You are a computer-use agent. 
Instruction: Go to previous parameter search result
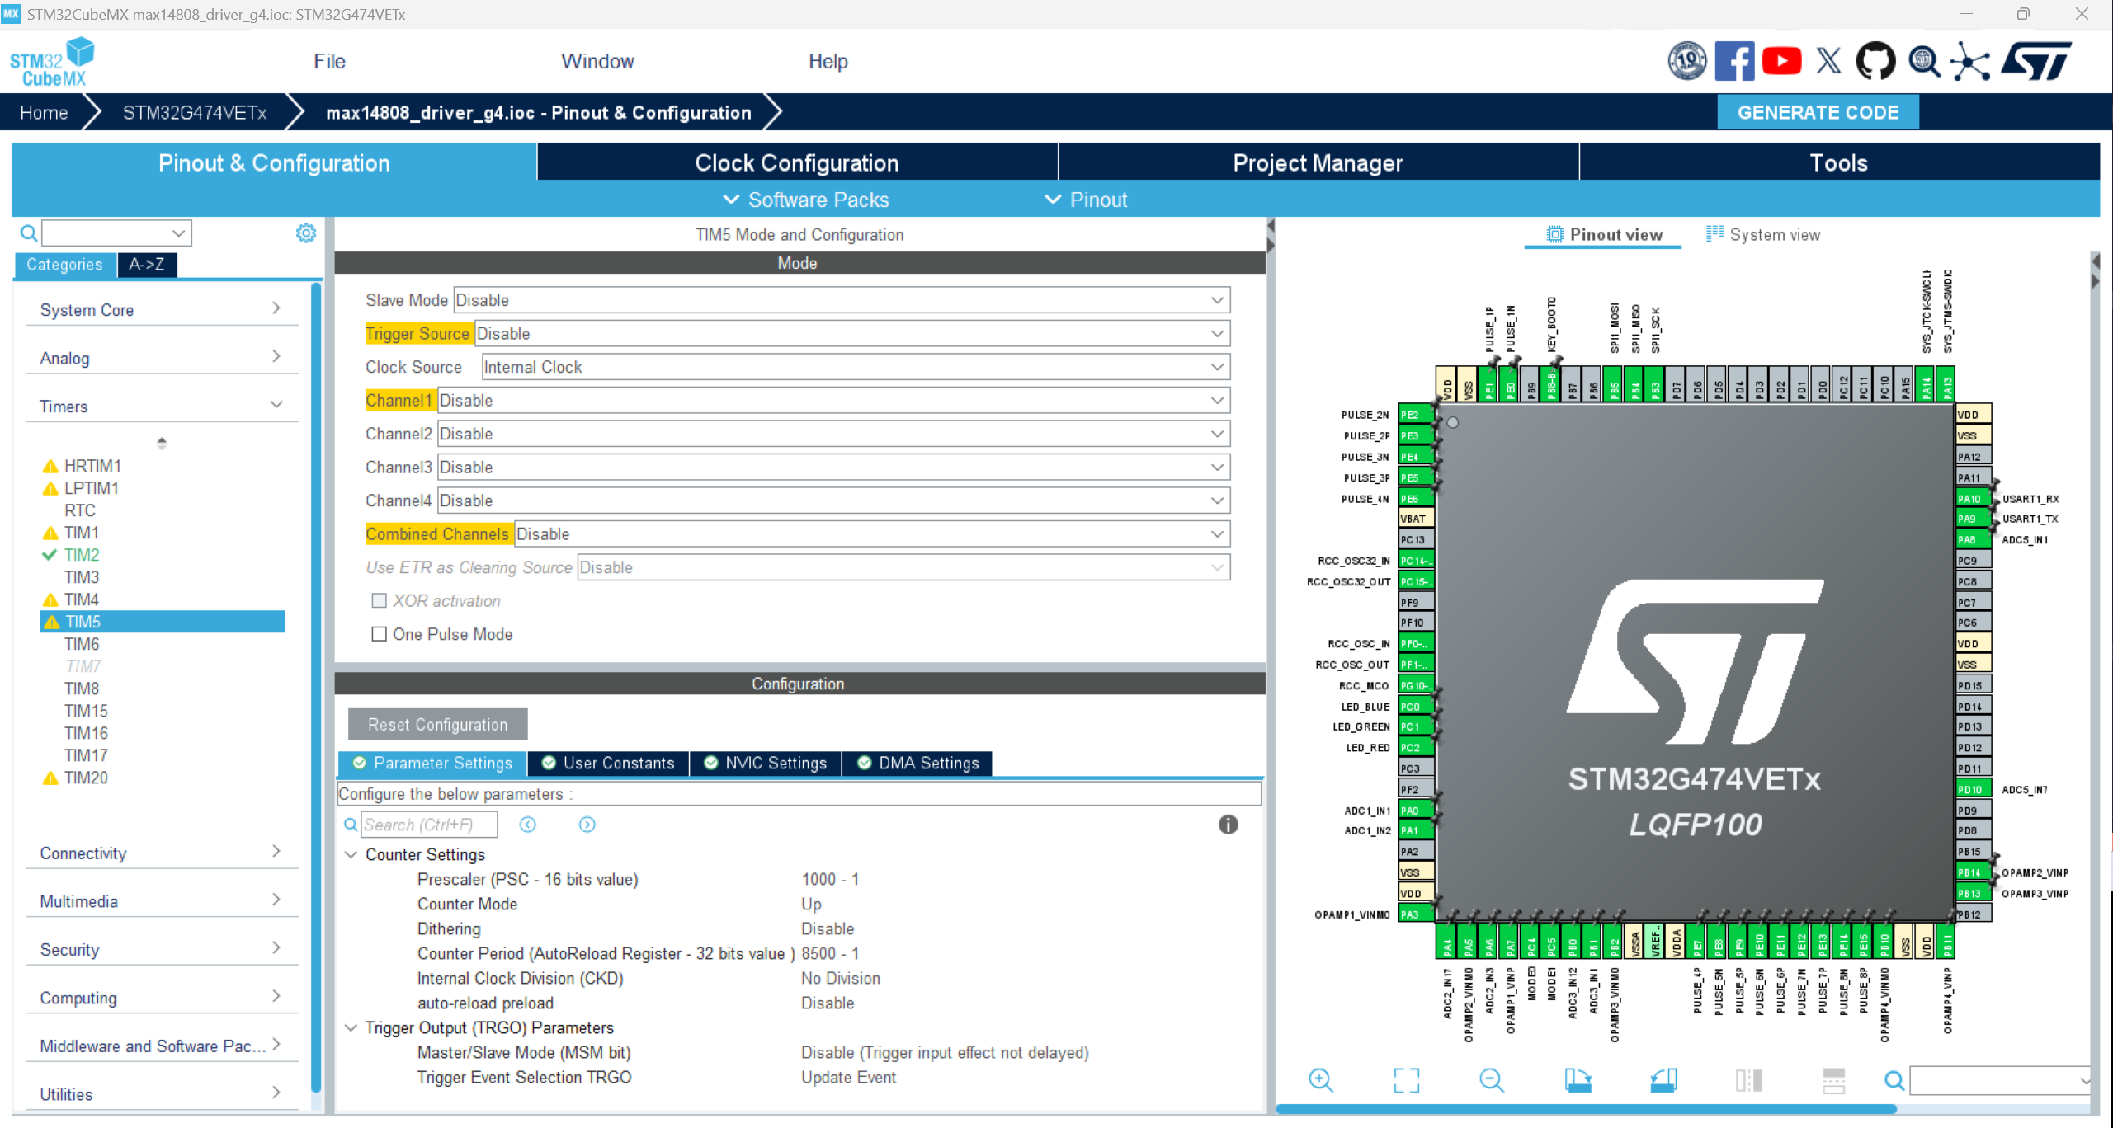coord(528,825)
